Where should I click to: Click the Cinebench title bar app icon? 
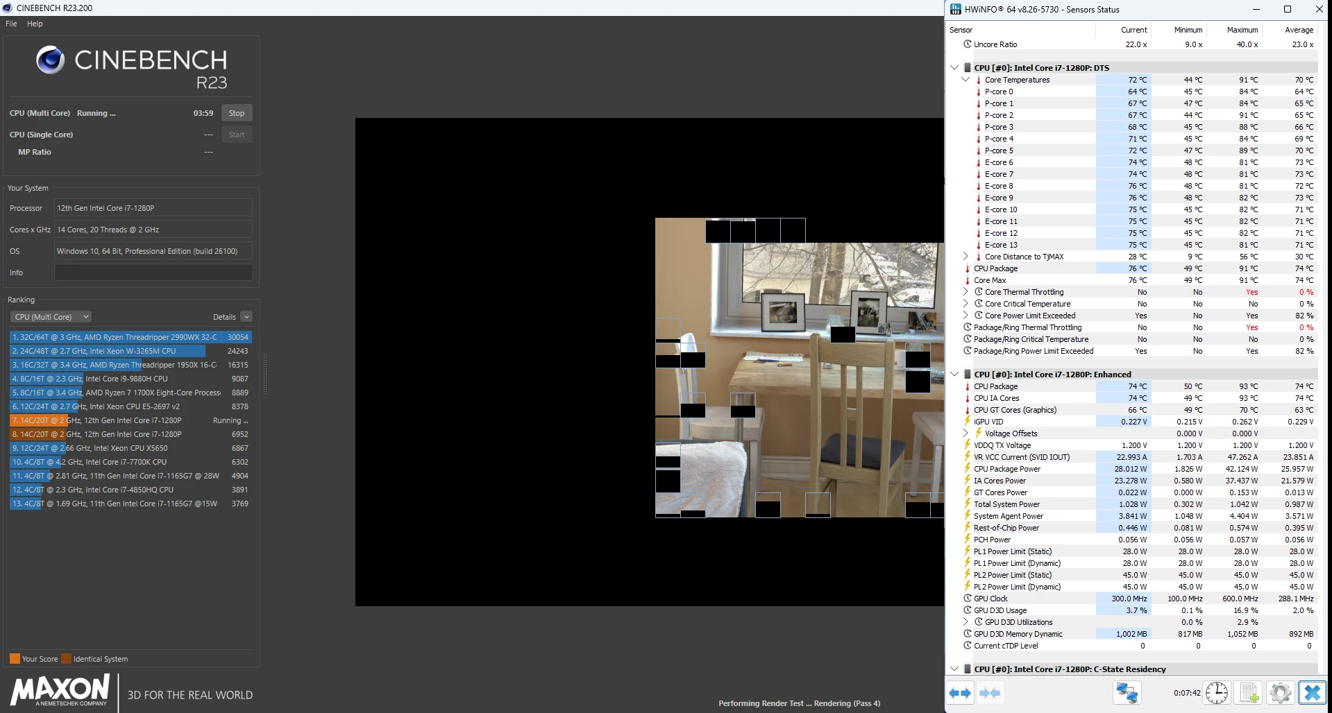point(8,8)
